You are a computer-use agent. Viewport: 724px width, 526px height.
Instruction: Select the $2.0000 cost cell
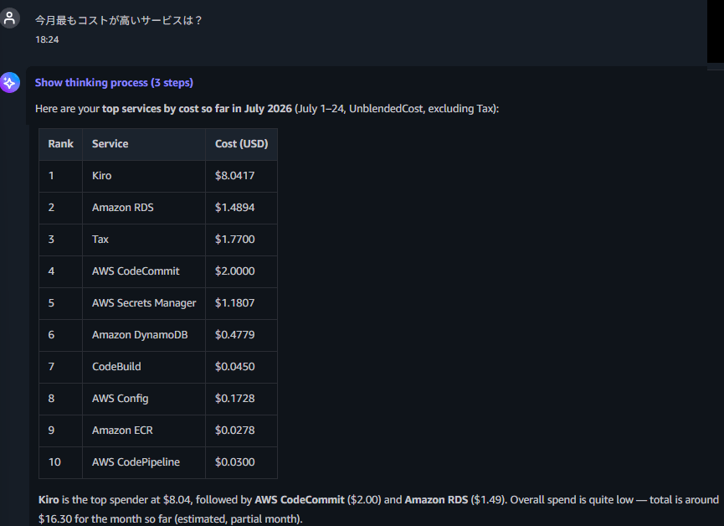coord(241,271)
